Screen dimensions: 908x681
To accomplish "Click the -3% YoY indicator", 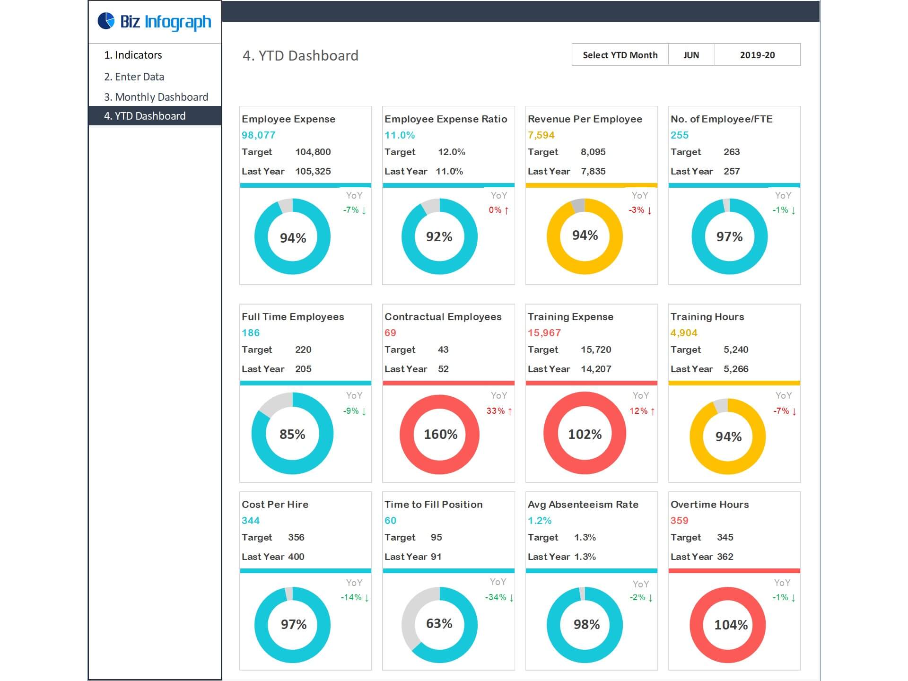I will point(640,210).
